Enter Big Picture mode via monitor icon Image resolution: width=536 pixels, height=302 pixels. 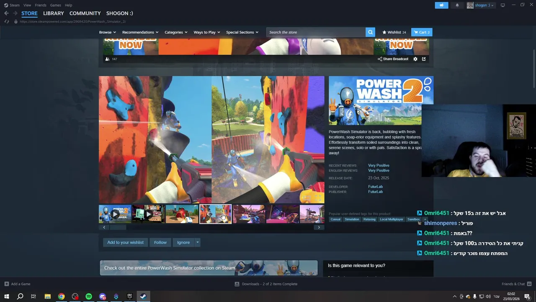click(503, 5)
